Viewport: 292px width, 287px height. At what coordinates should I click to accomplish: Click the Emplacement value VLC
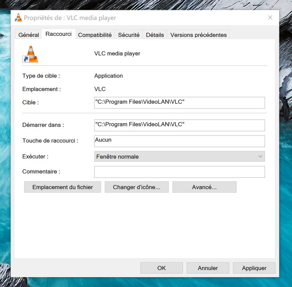[x=100, y=89]
